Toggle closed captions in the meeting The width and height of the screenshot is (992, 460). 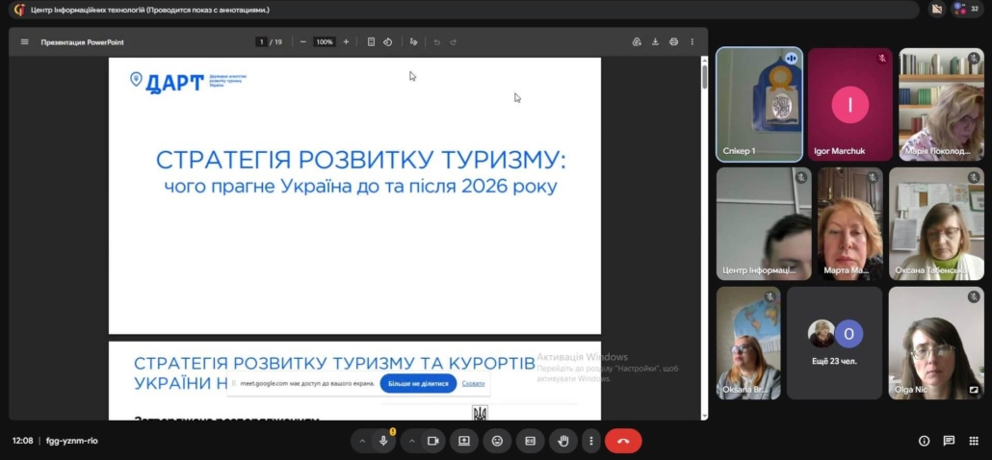coord(530,441)
